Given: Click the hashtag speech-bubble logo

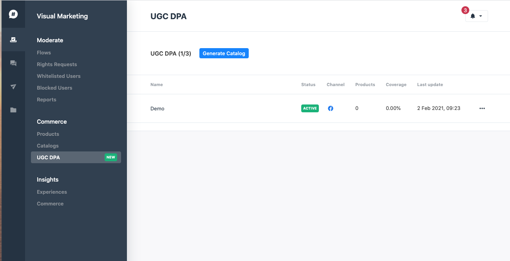Looking at the screenshot, I should pyautogui.click(x=13, y=14).
